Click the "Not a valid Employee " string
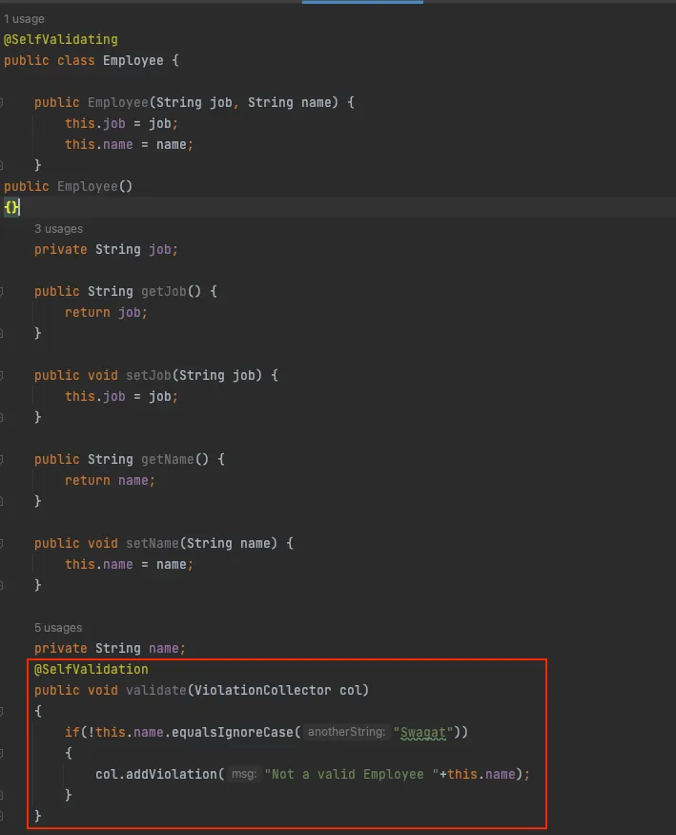This screenshot has height=835, width=676. pyautogui.click(x=352, y=774)
